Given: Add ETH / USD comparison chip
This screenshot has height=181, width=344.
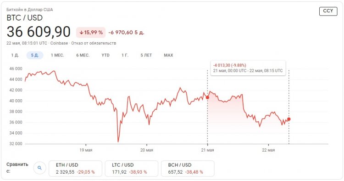Looking at the screenshot, I should (75, 169).
